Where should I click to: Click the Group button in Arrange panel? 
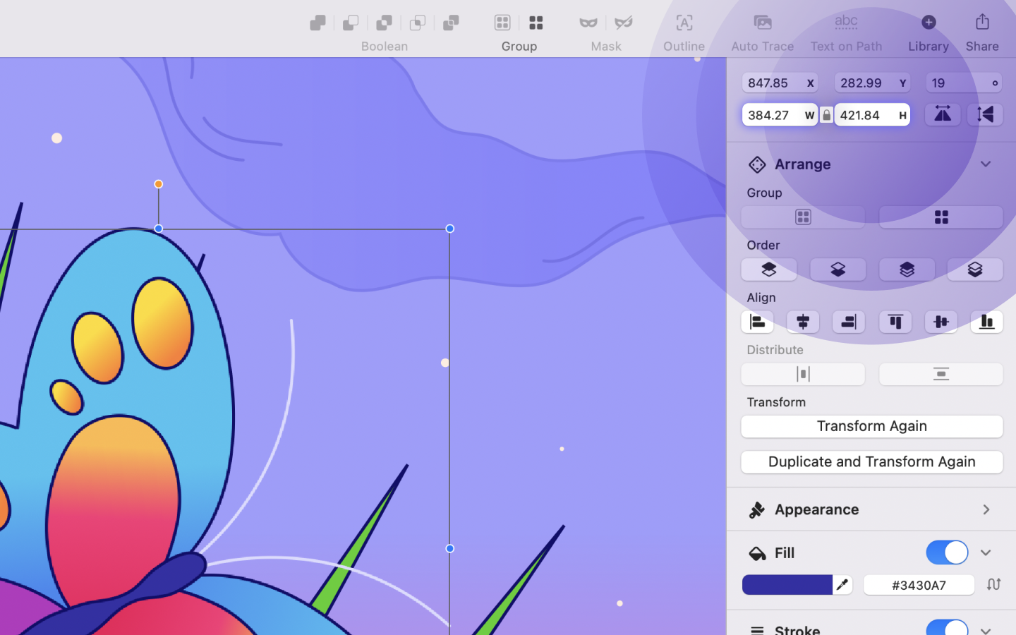tap(803, 217)
